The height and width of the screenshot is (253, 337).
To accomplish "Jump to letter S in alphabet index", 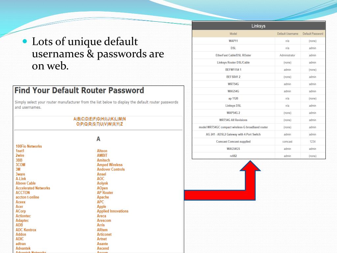I will (94, 124).
